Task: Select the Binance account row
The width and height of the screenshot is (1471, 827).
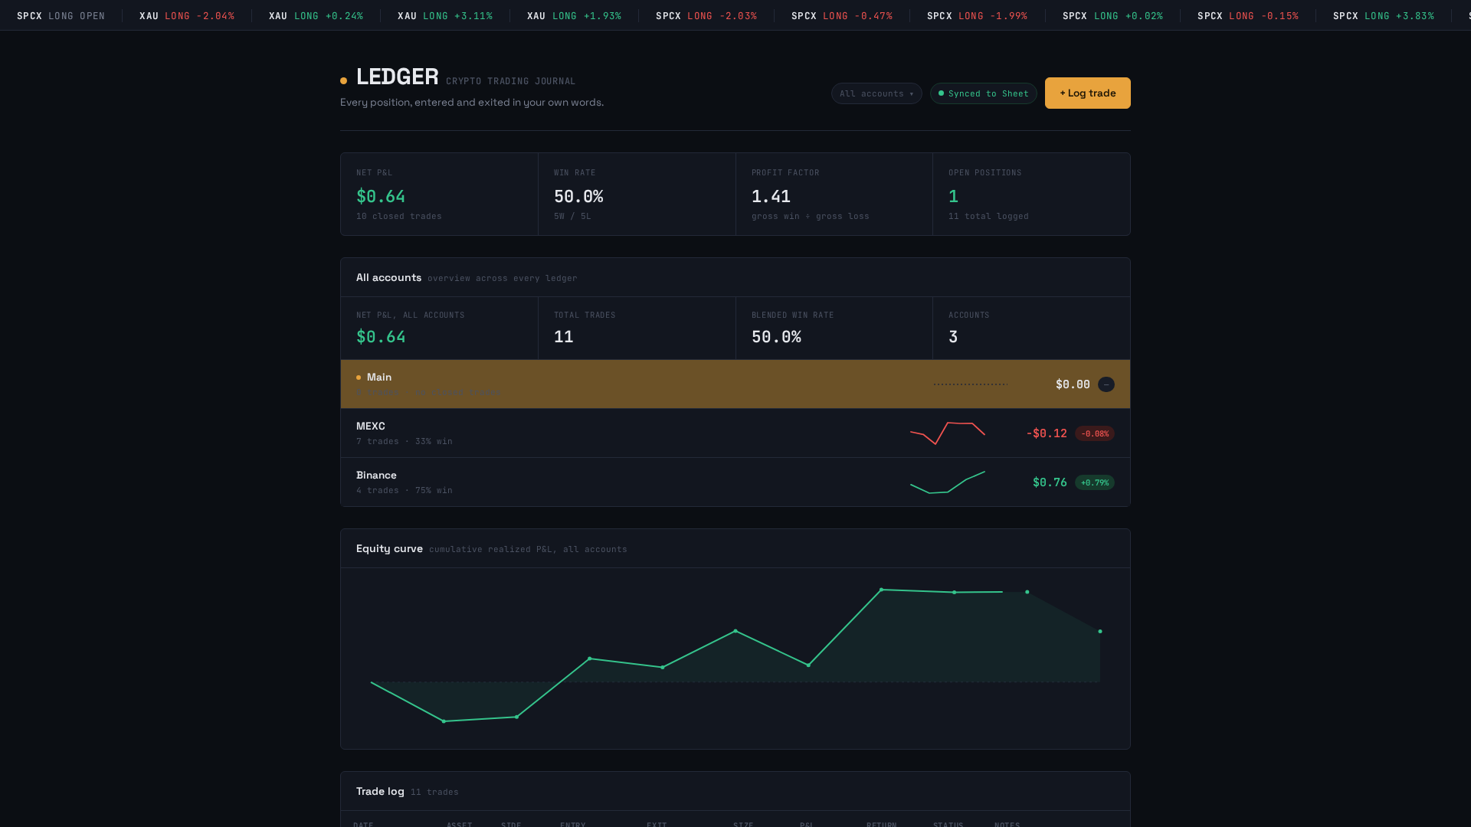Action: (x=735, y=482)
